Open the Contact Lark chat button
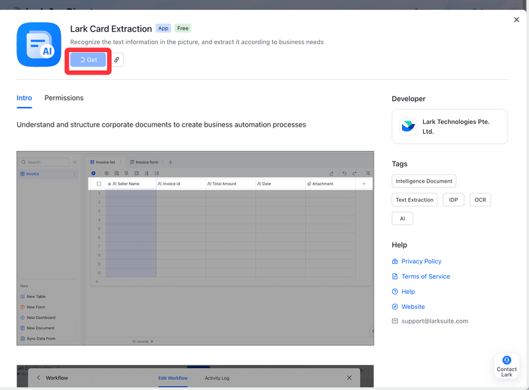The image size is (529, 390). click(x=507, y=366)
